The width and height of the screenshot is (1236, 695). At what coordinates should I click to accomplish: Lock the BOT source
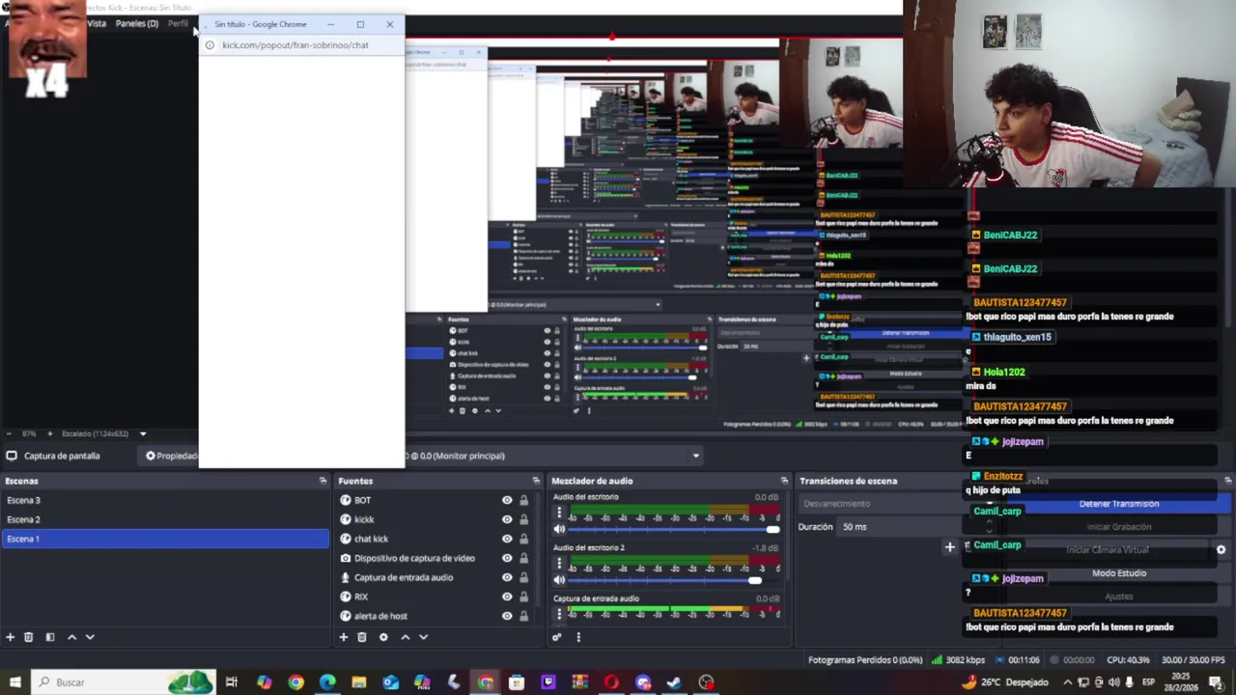pos(524,500)
